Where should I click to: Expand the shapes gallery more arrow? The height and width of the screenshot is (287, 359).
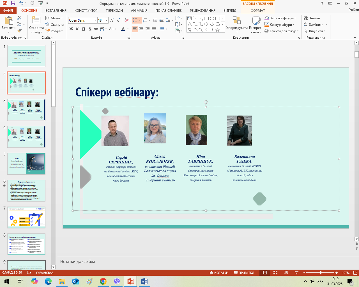pyautogui.click(x=223, y=30)
